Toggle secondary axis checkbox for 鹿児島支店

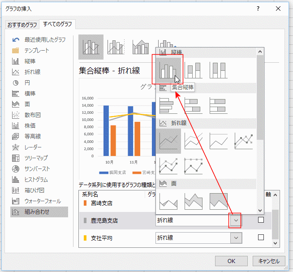coord(261,220)
